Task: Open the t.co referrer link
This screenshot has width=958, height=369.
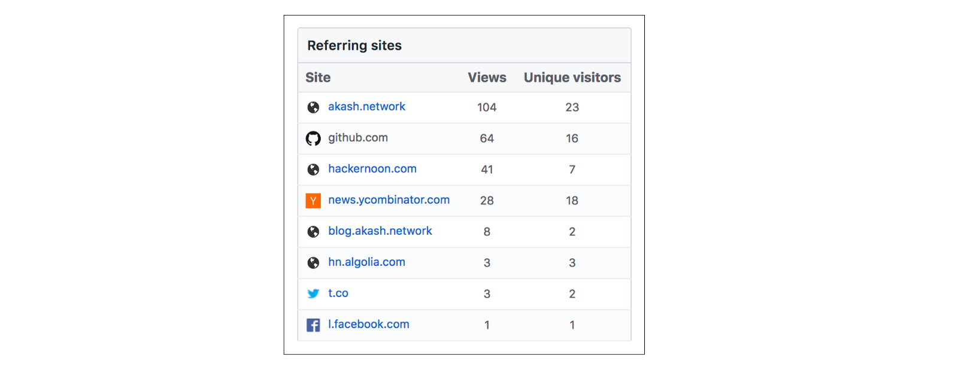Action: click(338, 294)
